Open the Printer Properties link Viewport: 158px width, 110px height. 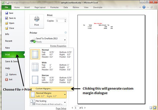58,46
